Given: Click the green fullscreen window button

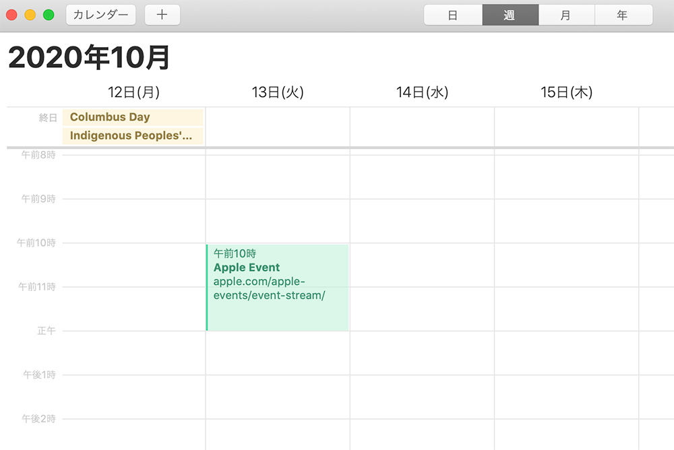Looking at the screenshot, I should coord(49,15).
